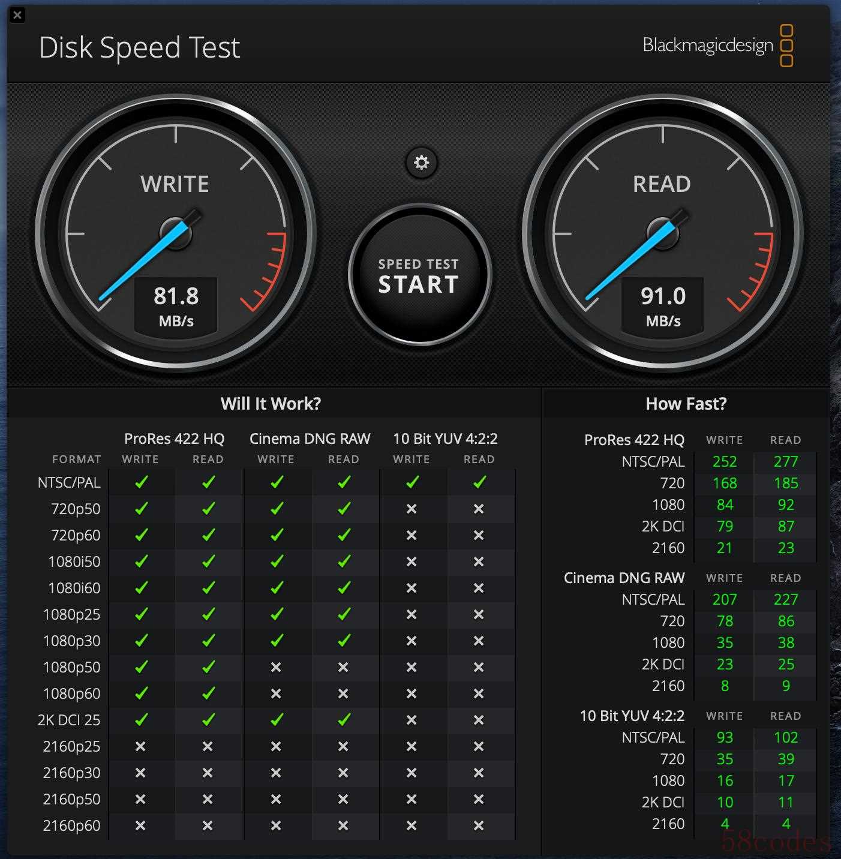Image resolution: width=841 pixels, height=859 pixels.
Task: Click the 81.8 MB/s write value
Action: click(x=176, y=305)
